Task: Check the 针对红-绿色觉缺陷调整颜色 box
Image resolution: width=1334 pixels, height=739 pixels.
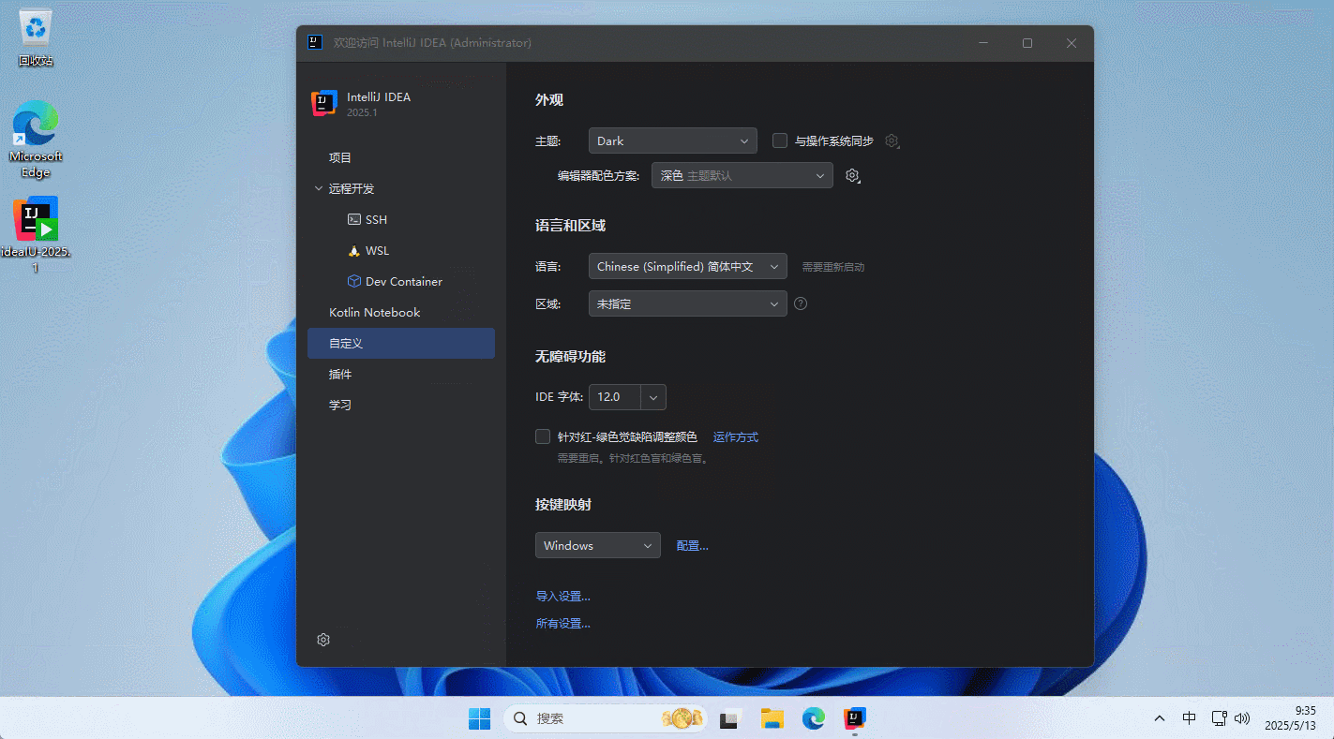Action: point(543,436)
